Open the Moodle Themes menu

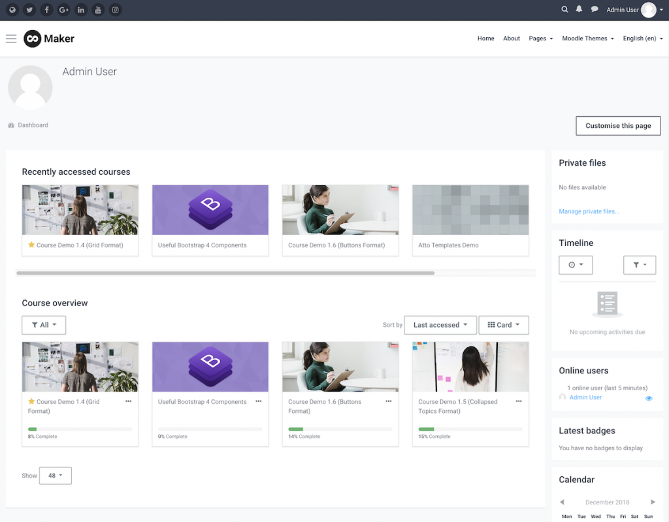(x=588, y=38)
